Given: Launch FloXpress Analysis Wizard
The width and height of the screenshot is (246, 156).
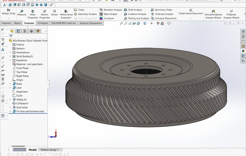Looking at the screenshot, I should pyautogui.click(x=231, y=14).
